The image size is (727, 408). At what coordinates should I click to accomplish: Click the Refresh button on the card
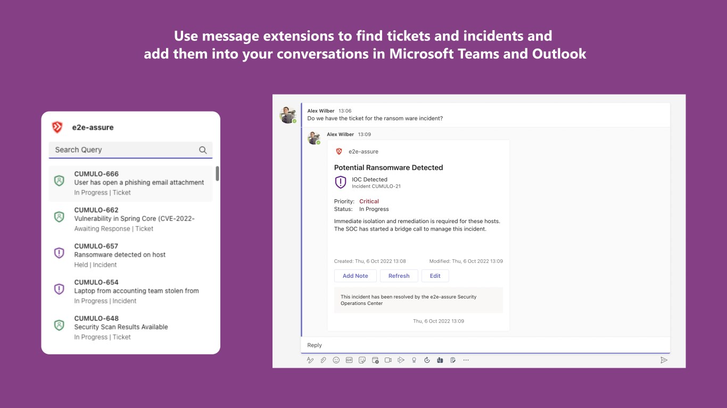[x=399, y=276]
